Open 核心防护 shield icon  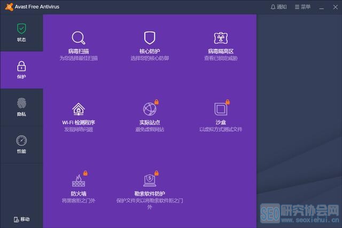150,38
